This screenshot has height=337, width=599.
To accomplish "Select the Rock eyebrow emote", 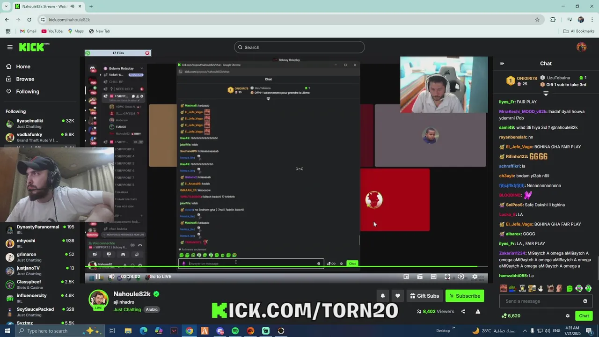I will 559,288.
